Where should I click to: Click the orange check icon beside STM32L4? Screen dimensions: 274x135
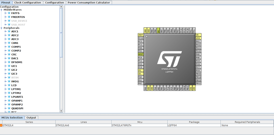click(x=1, y=125)
